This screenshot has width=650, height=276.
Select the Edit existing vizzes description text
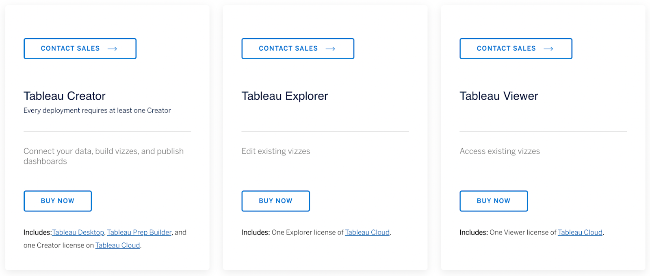click(275, 151)
